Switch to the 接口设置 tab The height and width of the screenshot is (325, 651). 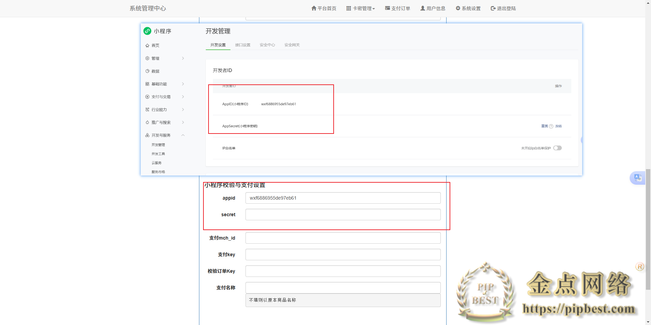click(243, 45)
